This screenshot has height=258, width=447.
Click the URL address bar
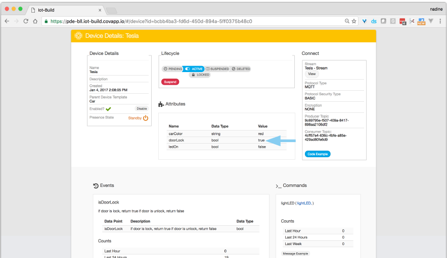[192, 21]
